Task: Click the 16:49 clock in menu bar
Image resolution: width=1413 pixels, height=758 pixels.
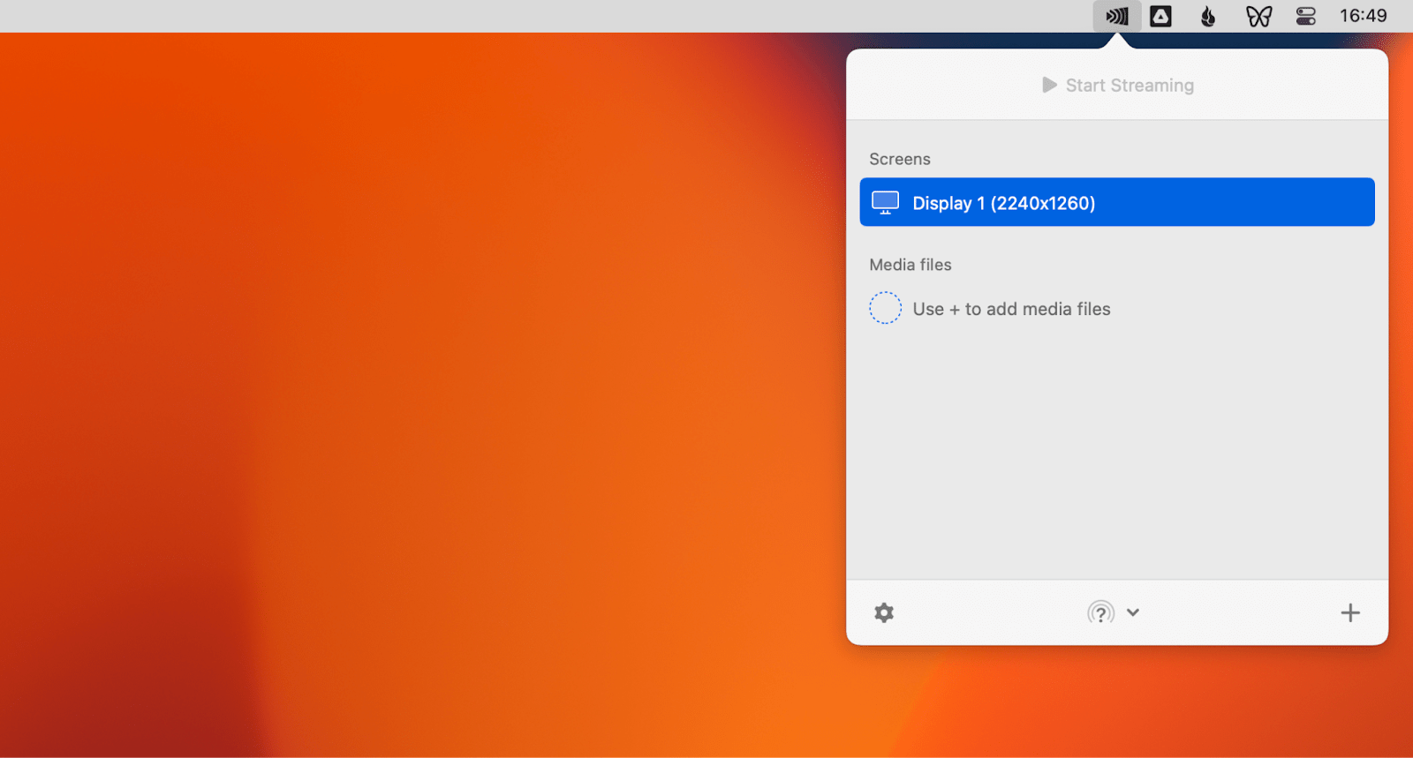Action: [x=1364, y=16]
